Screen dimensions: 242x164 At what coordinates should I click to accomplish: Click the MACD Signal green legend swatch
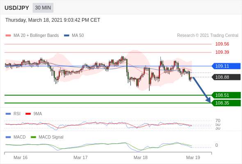point(33,137)
